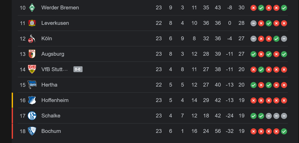The width and height of the screenshot is (299, 143).
Task: Open the Hoffenheim team link
Action: [x=55, y=100]
